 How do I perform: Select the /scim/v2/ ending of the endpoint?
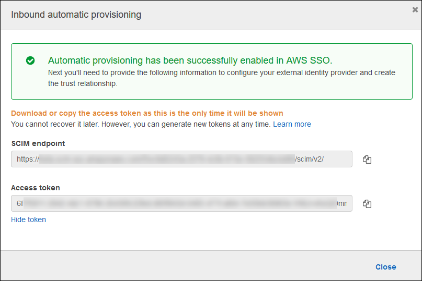pos(310,159)
